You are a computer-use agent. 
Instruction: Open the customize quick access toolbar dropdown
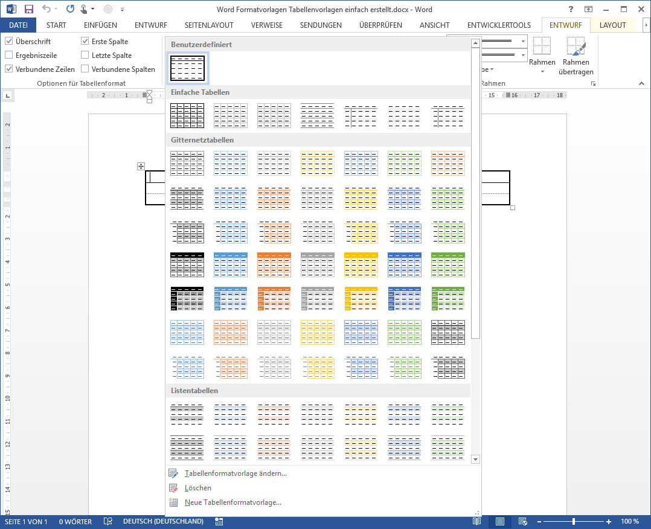tap(122, 9)
